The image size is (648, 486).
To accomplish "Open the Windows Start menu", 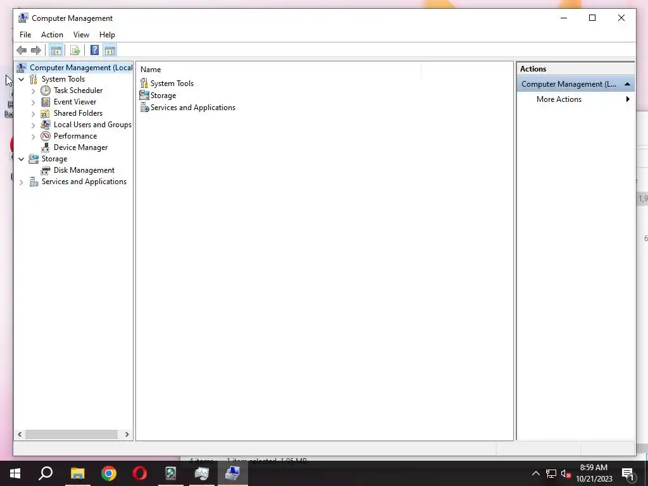I will (x=15, y=473).
